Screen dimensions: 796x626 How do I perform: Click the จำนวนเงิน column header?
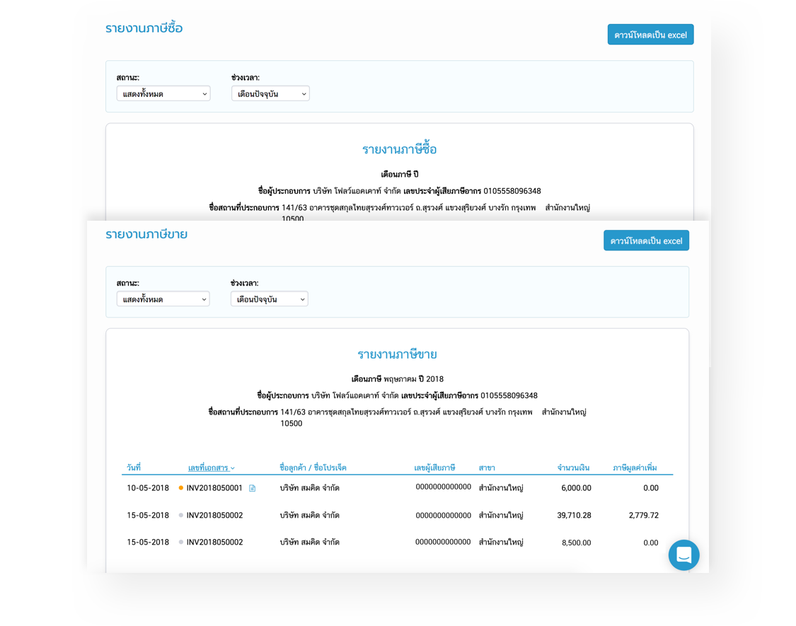pyautogui.click(x=573, y=468)
